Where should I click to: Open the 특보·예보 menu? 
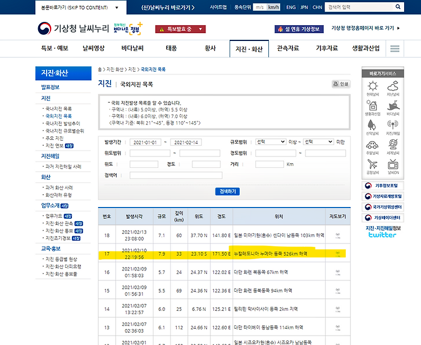tap(54, 48)
